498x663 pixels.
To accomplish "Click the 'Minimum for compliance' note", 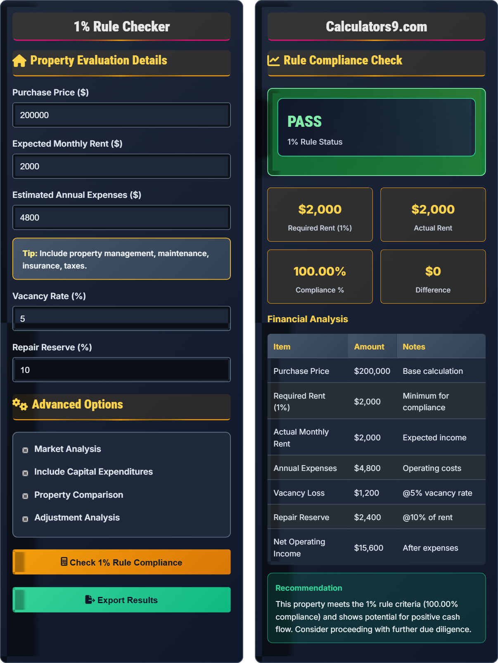I will 426,402.
